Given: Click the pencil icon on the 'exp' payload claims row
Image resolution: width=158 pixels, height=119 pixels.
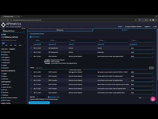Looking at the screenshot, I should (x=31, y=56).
